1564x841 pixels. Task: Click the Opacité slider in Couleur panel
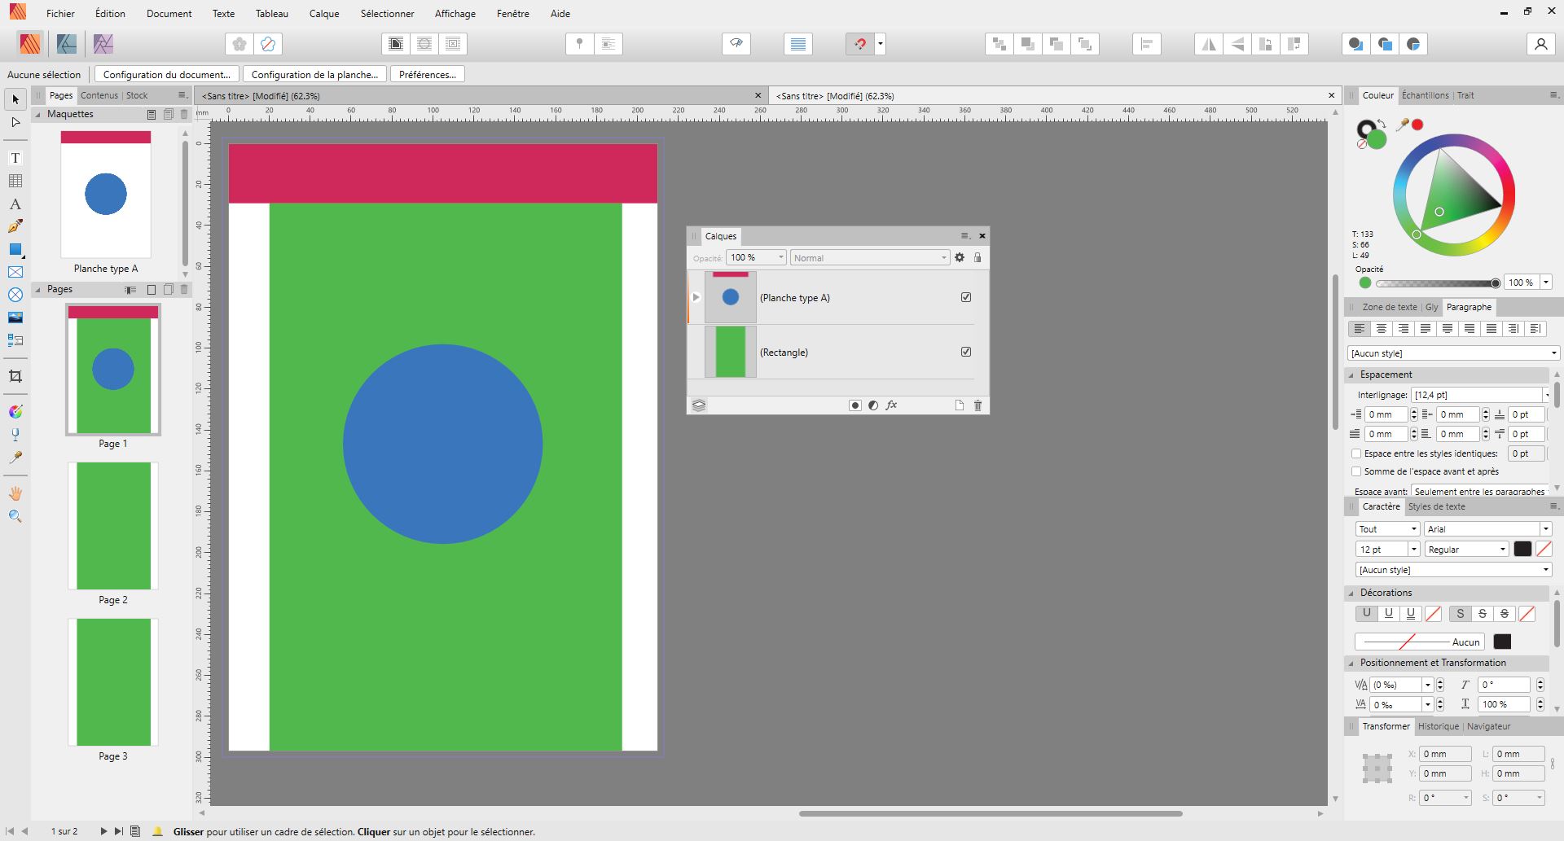pyautogui.click(x=1437, y=283)
